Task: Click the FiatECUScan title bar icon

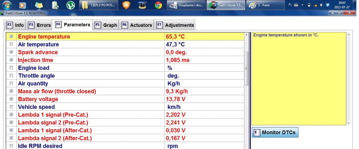Action: tap(2, 13)
